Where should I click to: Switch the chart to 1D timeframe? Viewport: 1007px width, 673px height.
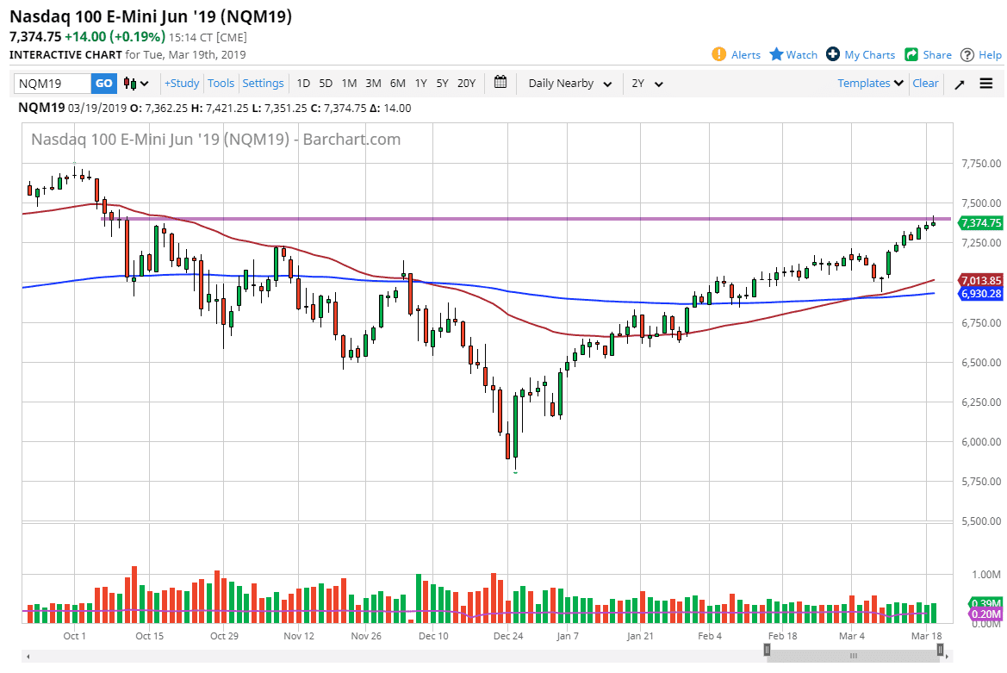pos(303,84)
